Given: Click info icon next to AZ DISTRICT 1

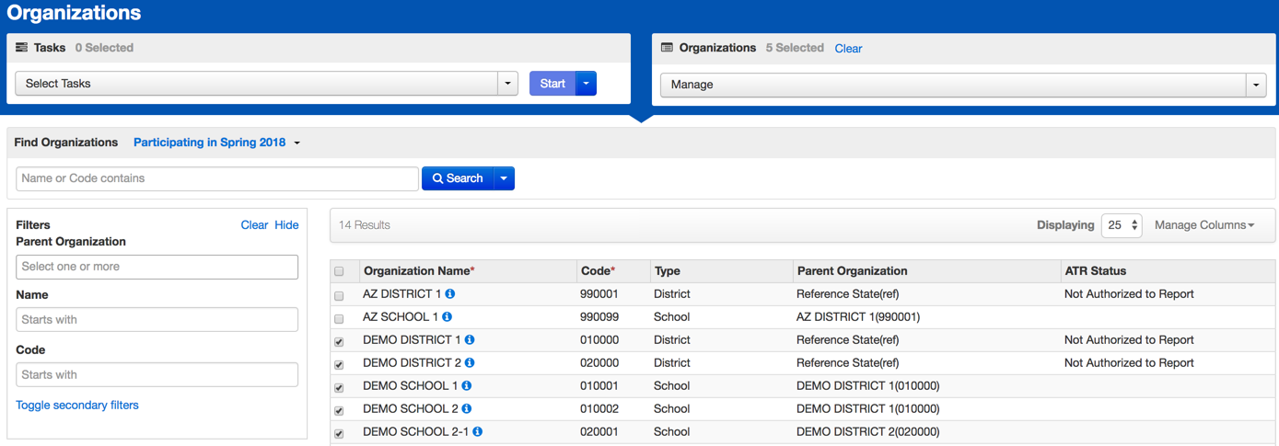Looking at the screenshot, I should click(x=450, y=294).
